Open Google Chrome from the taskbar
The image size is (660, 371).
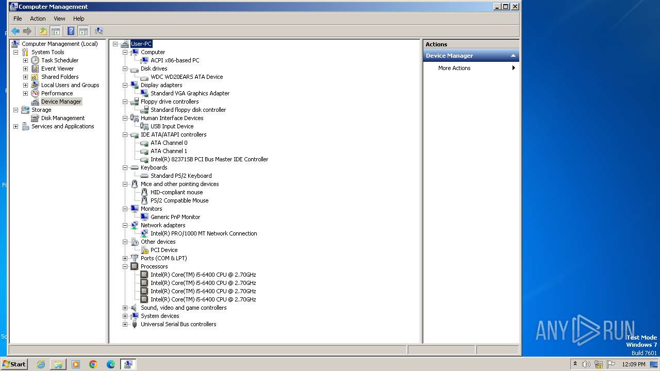coord(93,364)
